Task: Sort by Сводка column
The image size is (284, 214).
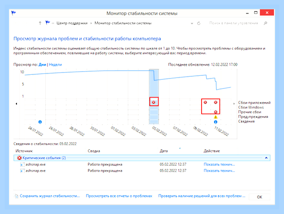Action: tap(94, 151)
